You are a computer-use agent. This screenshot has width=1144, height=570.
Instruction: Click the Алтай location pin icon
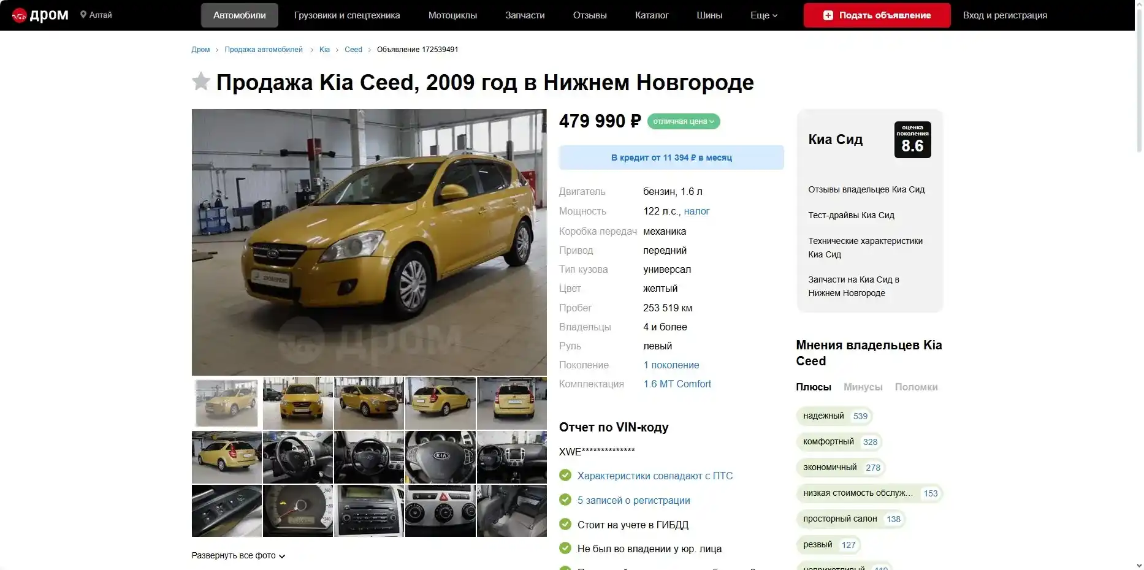pos(83,15)
